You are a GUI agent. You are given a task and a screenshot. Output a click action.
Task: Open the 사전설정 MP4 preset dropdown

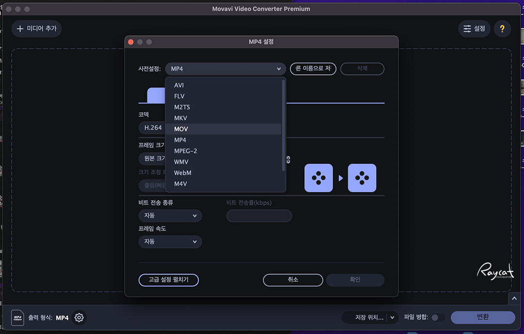pos(226,69)
